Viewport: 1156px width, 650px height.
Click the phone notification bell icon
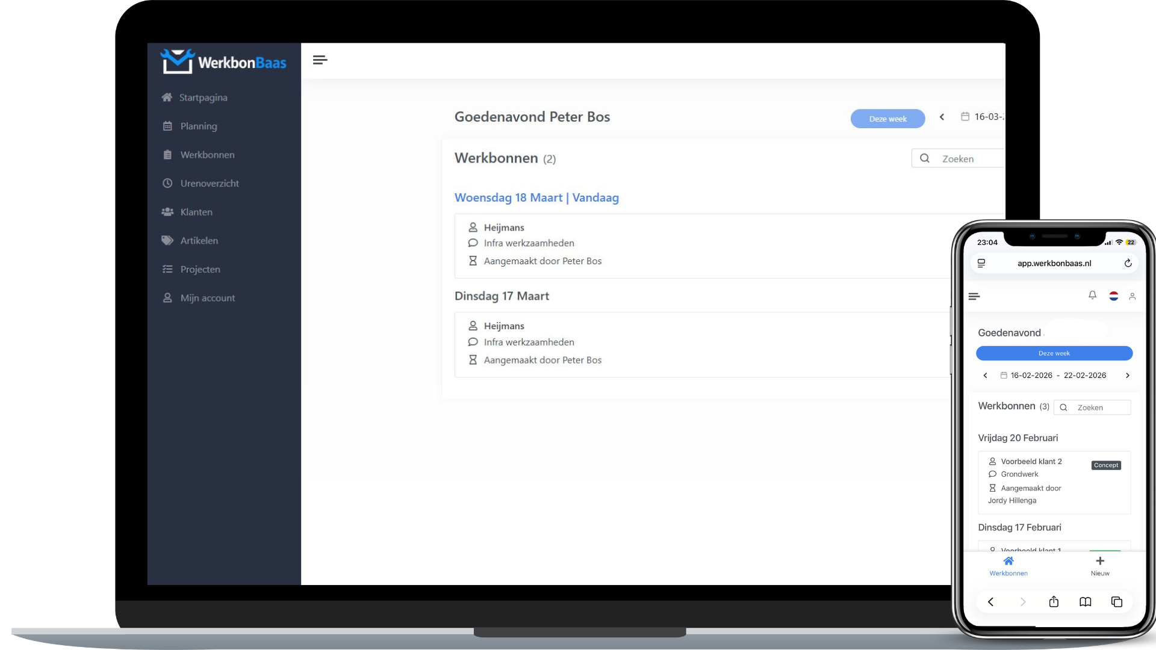tap(1092, 295)
